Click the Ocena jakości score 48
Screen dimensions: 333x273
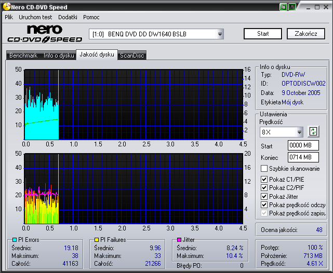[319, 230]
